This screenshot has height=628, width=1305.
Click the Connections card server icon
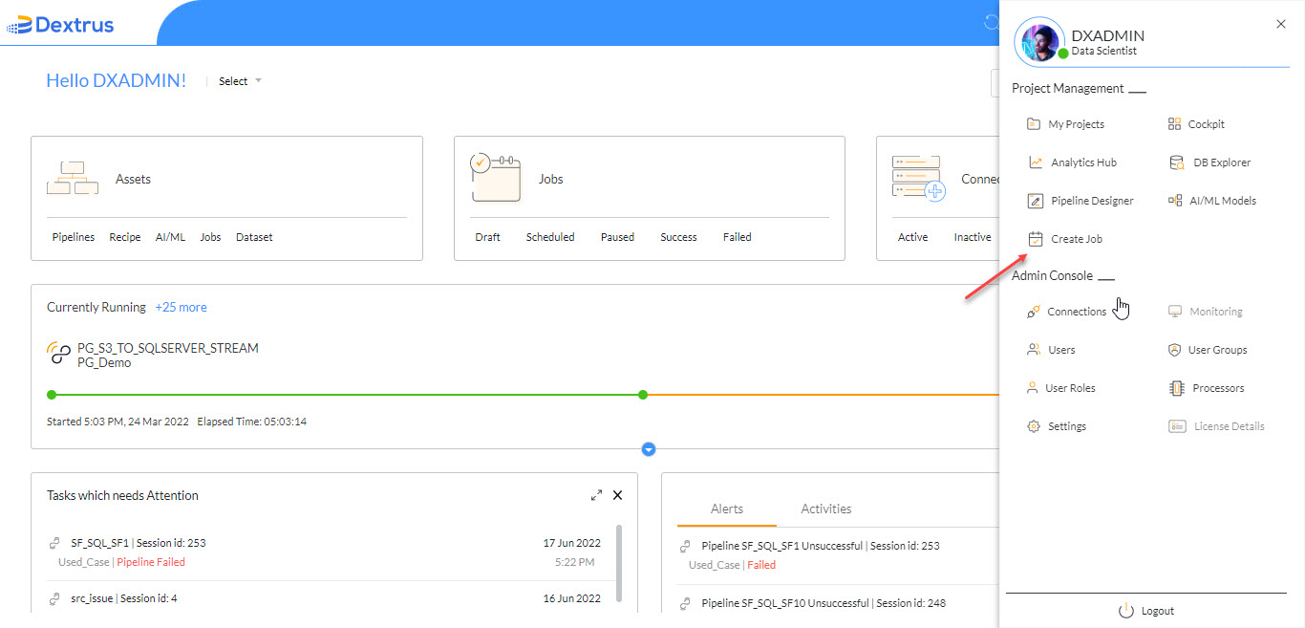(918, 179)
